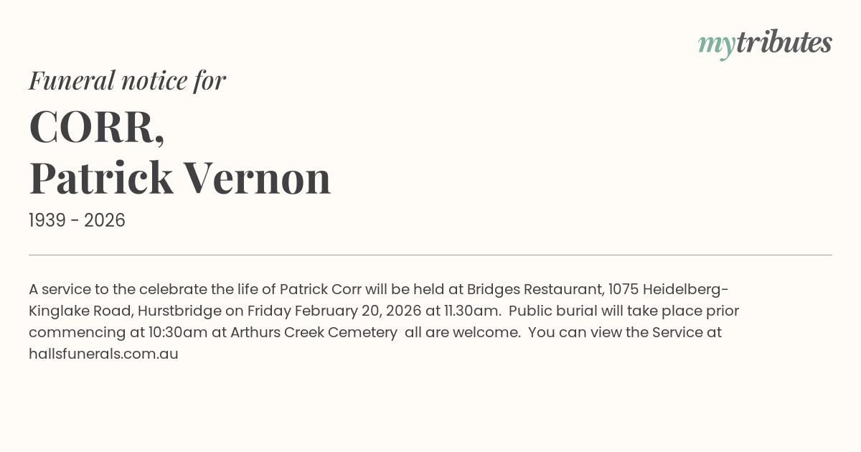Click "You can view the Service" text
The height and width of the screenshot is (452, 861).
pos(616,332)
